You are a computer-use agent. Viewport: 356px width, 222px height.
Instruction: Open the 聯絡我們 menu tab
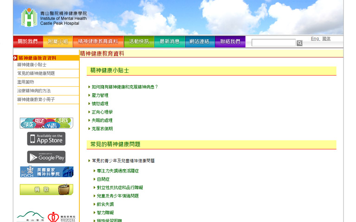click(x=230, y=42)
